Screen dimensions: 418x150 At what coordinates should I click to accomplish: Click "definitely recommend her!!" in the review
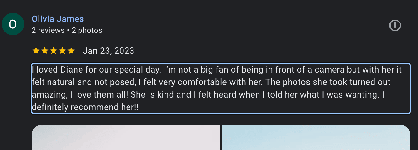(85, 107)
